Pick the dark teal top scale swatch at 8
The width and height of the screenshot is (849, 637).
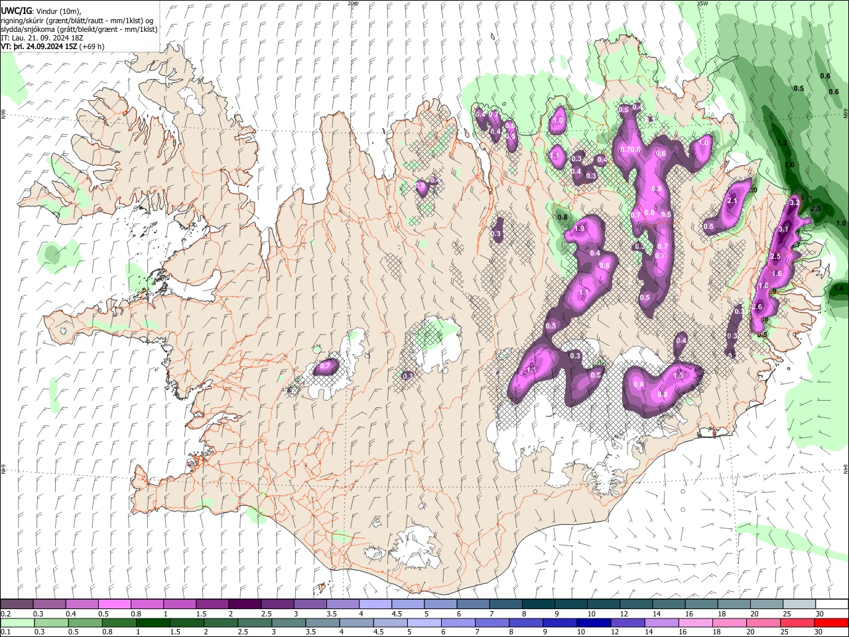(x=539, y=604)
